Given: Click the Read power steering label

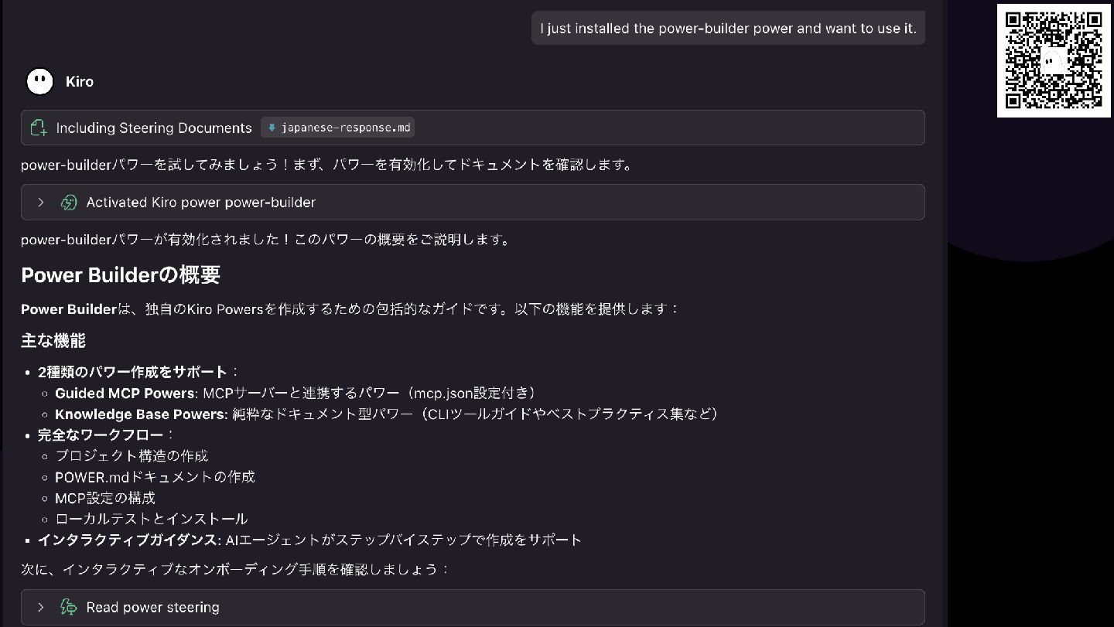Looking at the screenshot, I should click(x=152, y=608).
